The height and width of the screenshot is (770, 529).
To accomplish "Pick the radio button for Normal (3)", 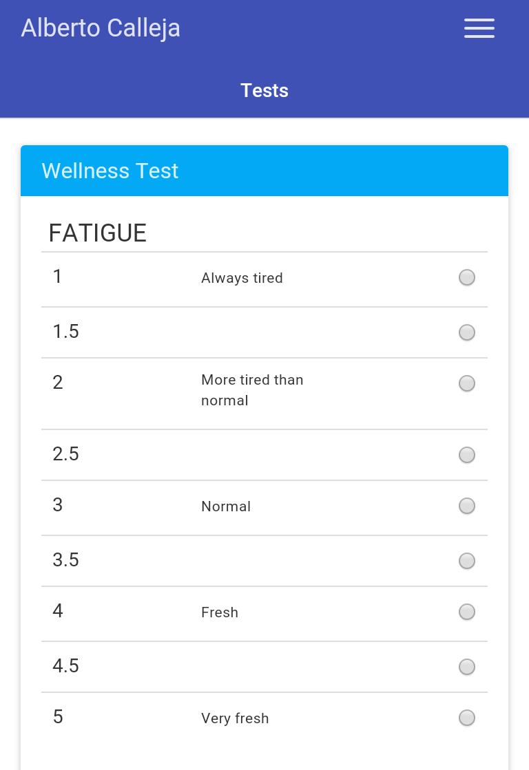I will pos(467,506).
